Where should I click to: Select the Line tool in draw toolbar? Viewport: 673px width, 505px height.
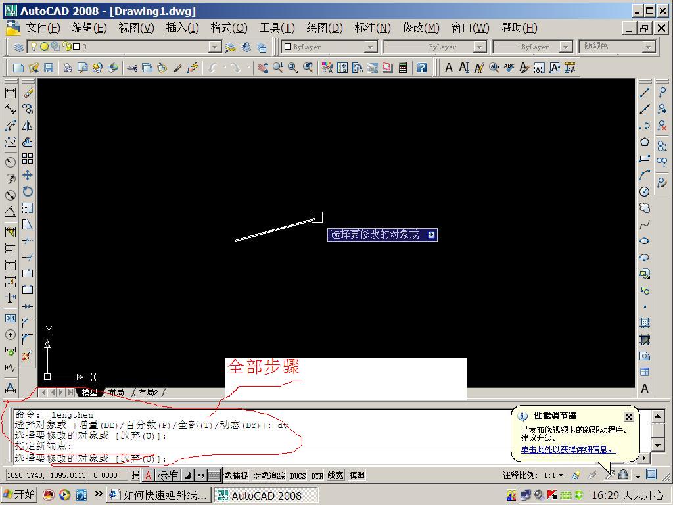click(644, 93)
